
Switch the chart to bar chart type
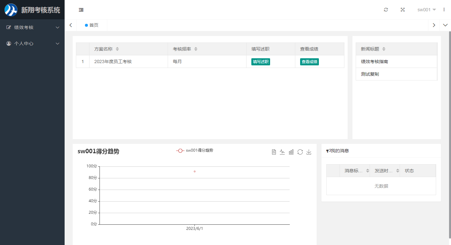click(291, 152)
